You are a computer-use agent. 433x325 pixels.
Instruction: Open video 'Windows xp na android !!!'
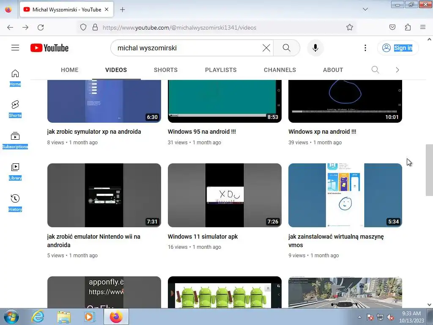tap(322, 132)
